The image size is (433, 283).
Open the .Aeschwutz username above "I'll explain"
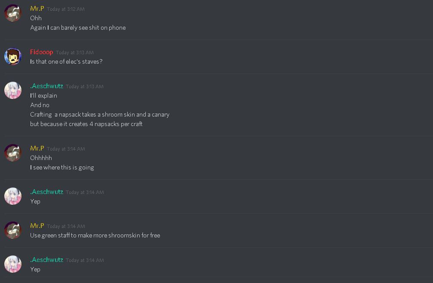pyautogui.click(x=47, y=86)
